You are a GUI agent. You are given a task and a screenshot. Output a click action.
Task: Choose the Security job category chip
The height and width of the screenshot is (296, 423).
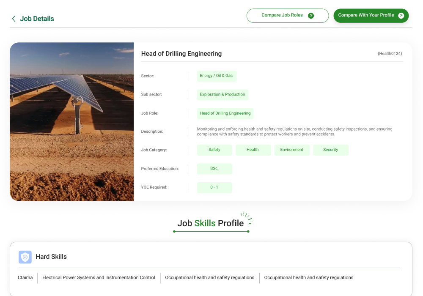click(x=331, y=150)
